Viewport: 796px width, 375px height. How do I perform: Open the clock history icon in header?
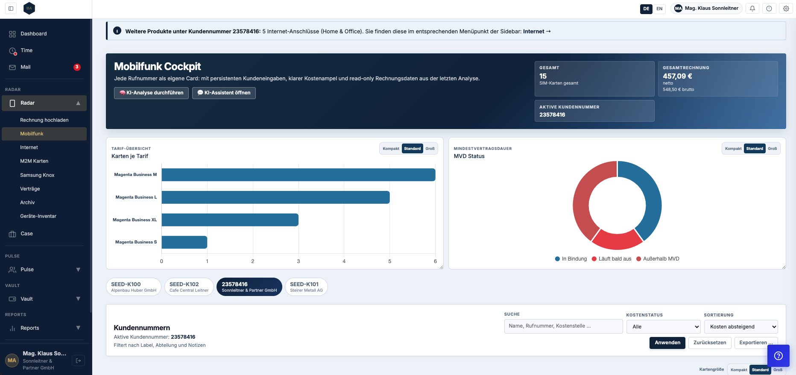point(769,9)
